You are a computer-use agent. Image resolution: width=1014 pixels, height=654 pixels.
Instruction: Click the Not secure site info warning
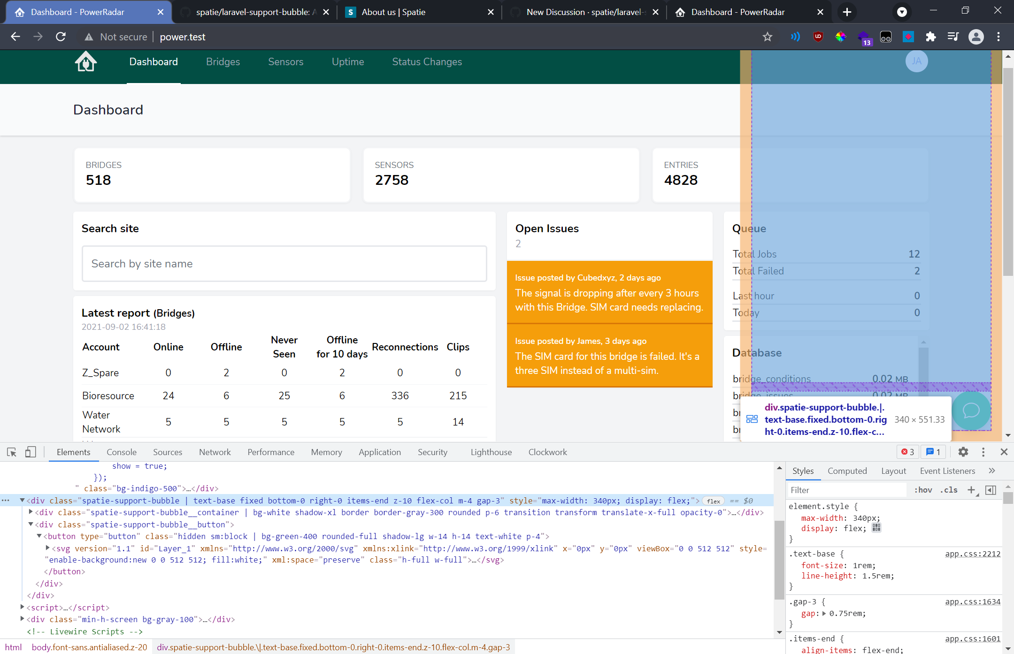tap(116, 37)
